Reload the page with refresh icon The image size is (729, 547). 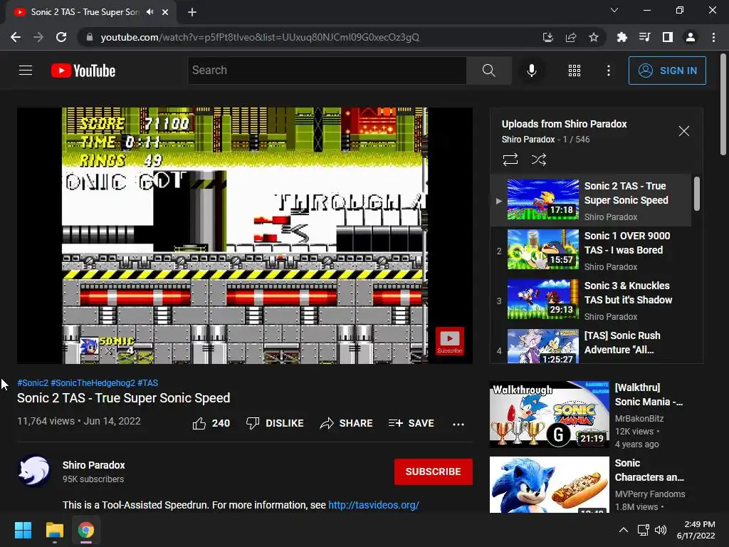click(61, 37)
